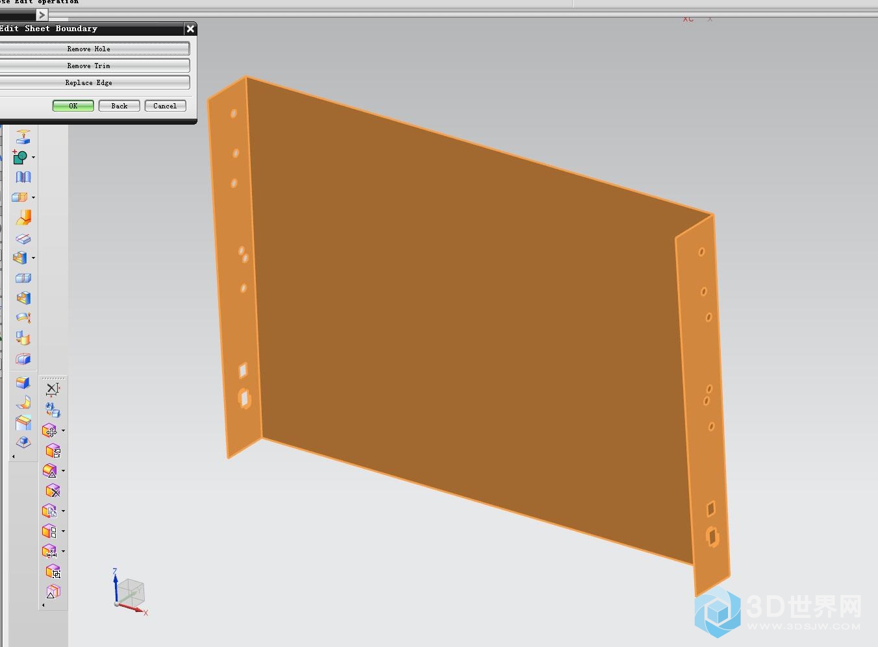The image size is (878, 647).
Task: Click the divided blue block icon
Action: coord(23,278)
